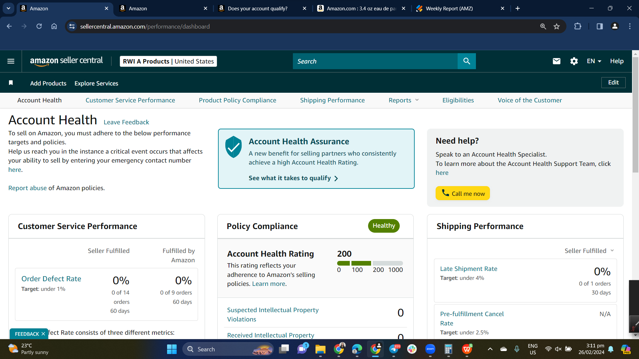View site information icon in address bar
639x359 pixels.
(72, 26)
